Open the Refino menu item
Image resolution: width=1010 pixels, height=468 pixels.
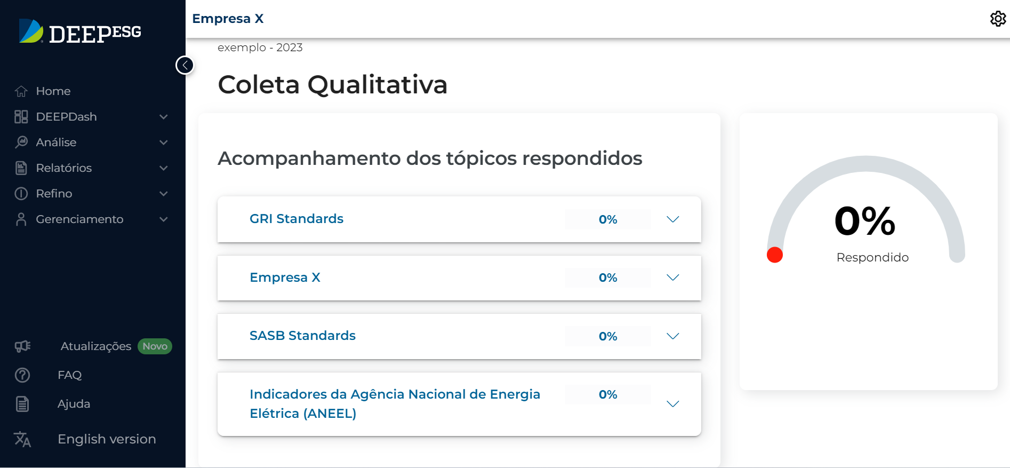[54, 194]
